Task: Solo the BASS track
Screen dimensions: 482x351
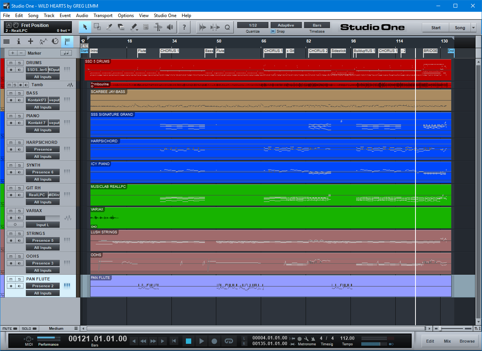Action: point(19,93)
